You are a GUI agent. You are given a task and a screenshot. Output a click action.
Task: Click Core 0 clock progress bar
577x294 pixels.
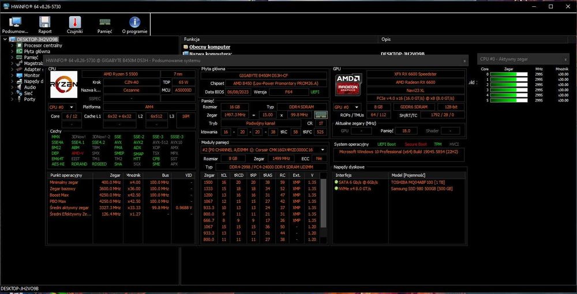(508, 74)
